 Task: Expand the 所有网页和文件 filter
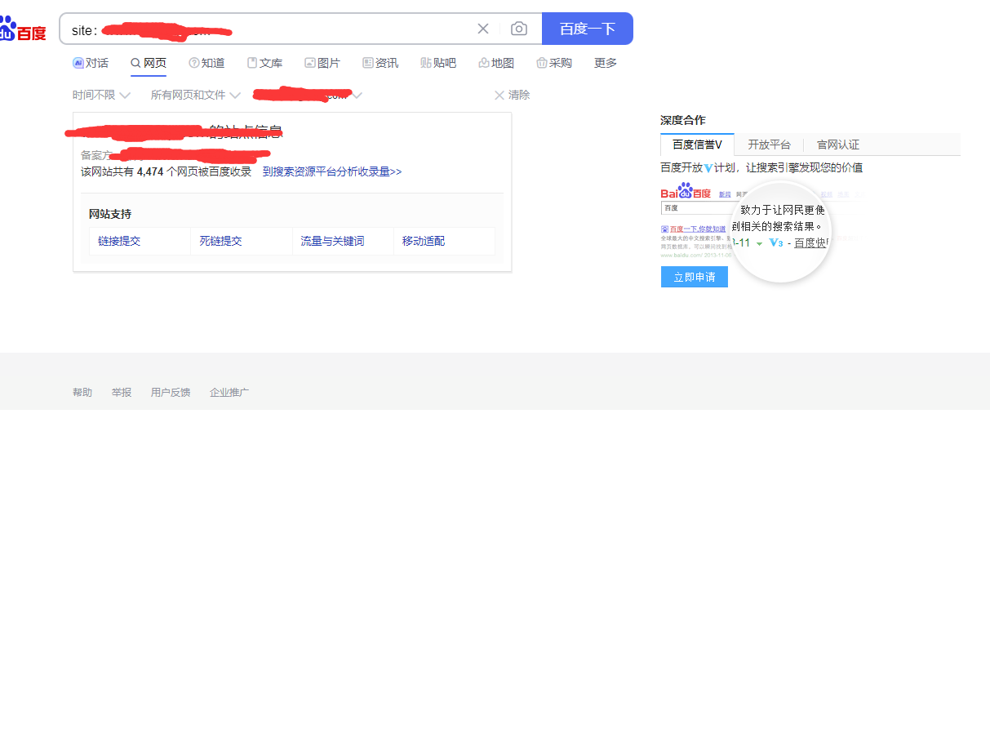[x=195, y=95]
